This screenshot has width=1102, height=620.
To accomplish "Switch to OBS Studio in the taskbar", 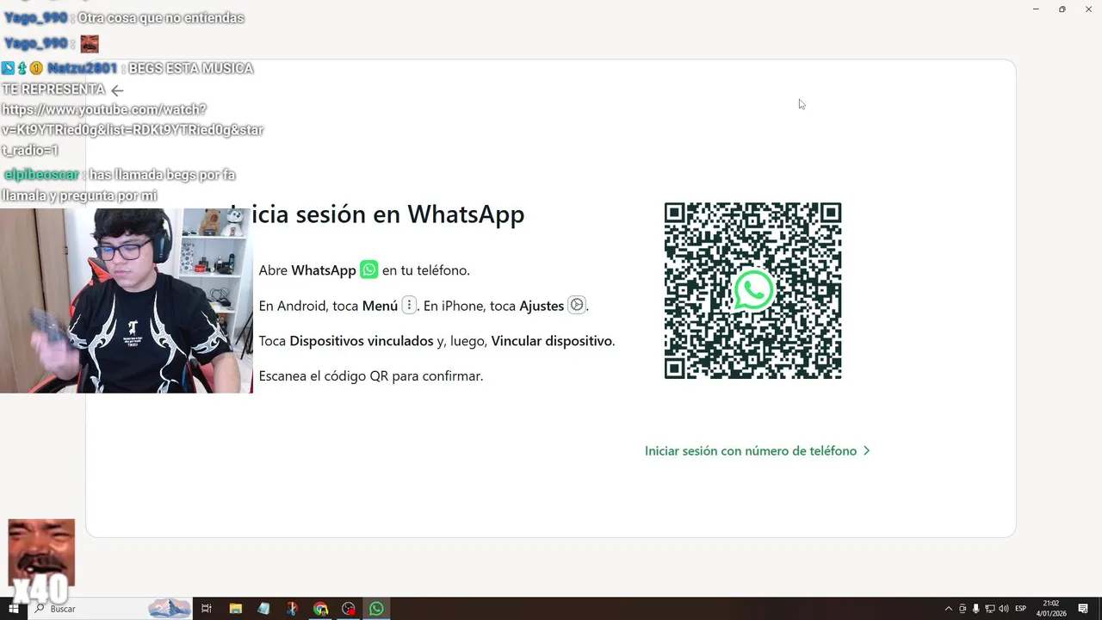I will point(349,609).
